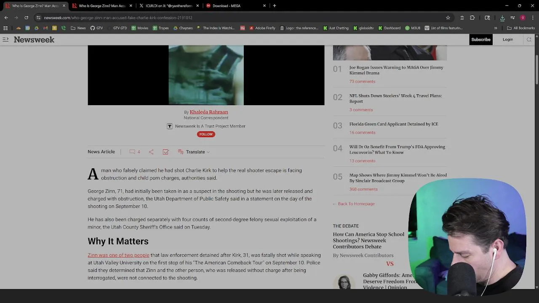Open article comments bubble showing 4
Image resolution: width=539 pixels, height=303 pixels.
135,152
